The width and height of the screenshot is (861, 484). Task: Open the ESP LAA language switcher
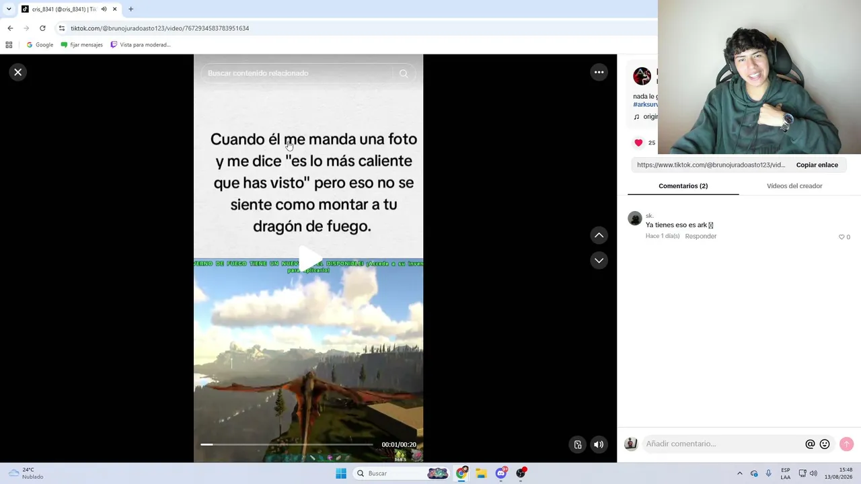coord(786,473)
